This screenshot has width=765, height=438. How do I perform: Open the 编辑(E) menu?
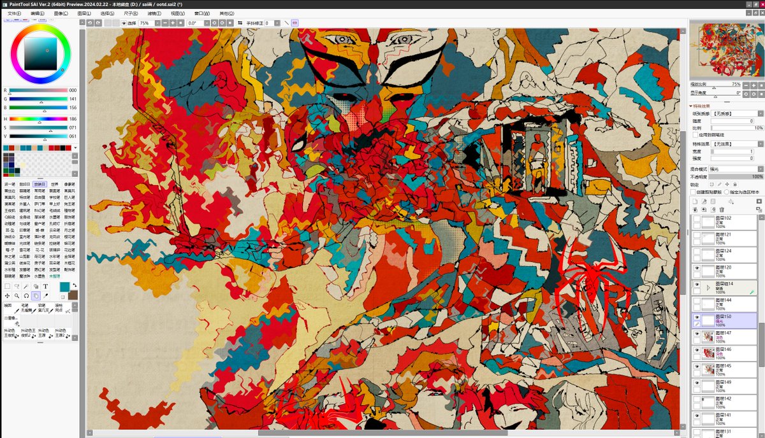pos(38,13)
